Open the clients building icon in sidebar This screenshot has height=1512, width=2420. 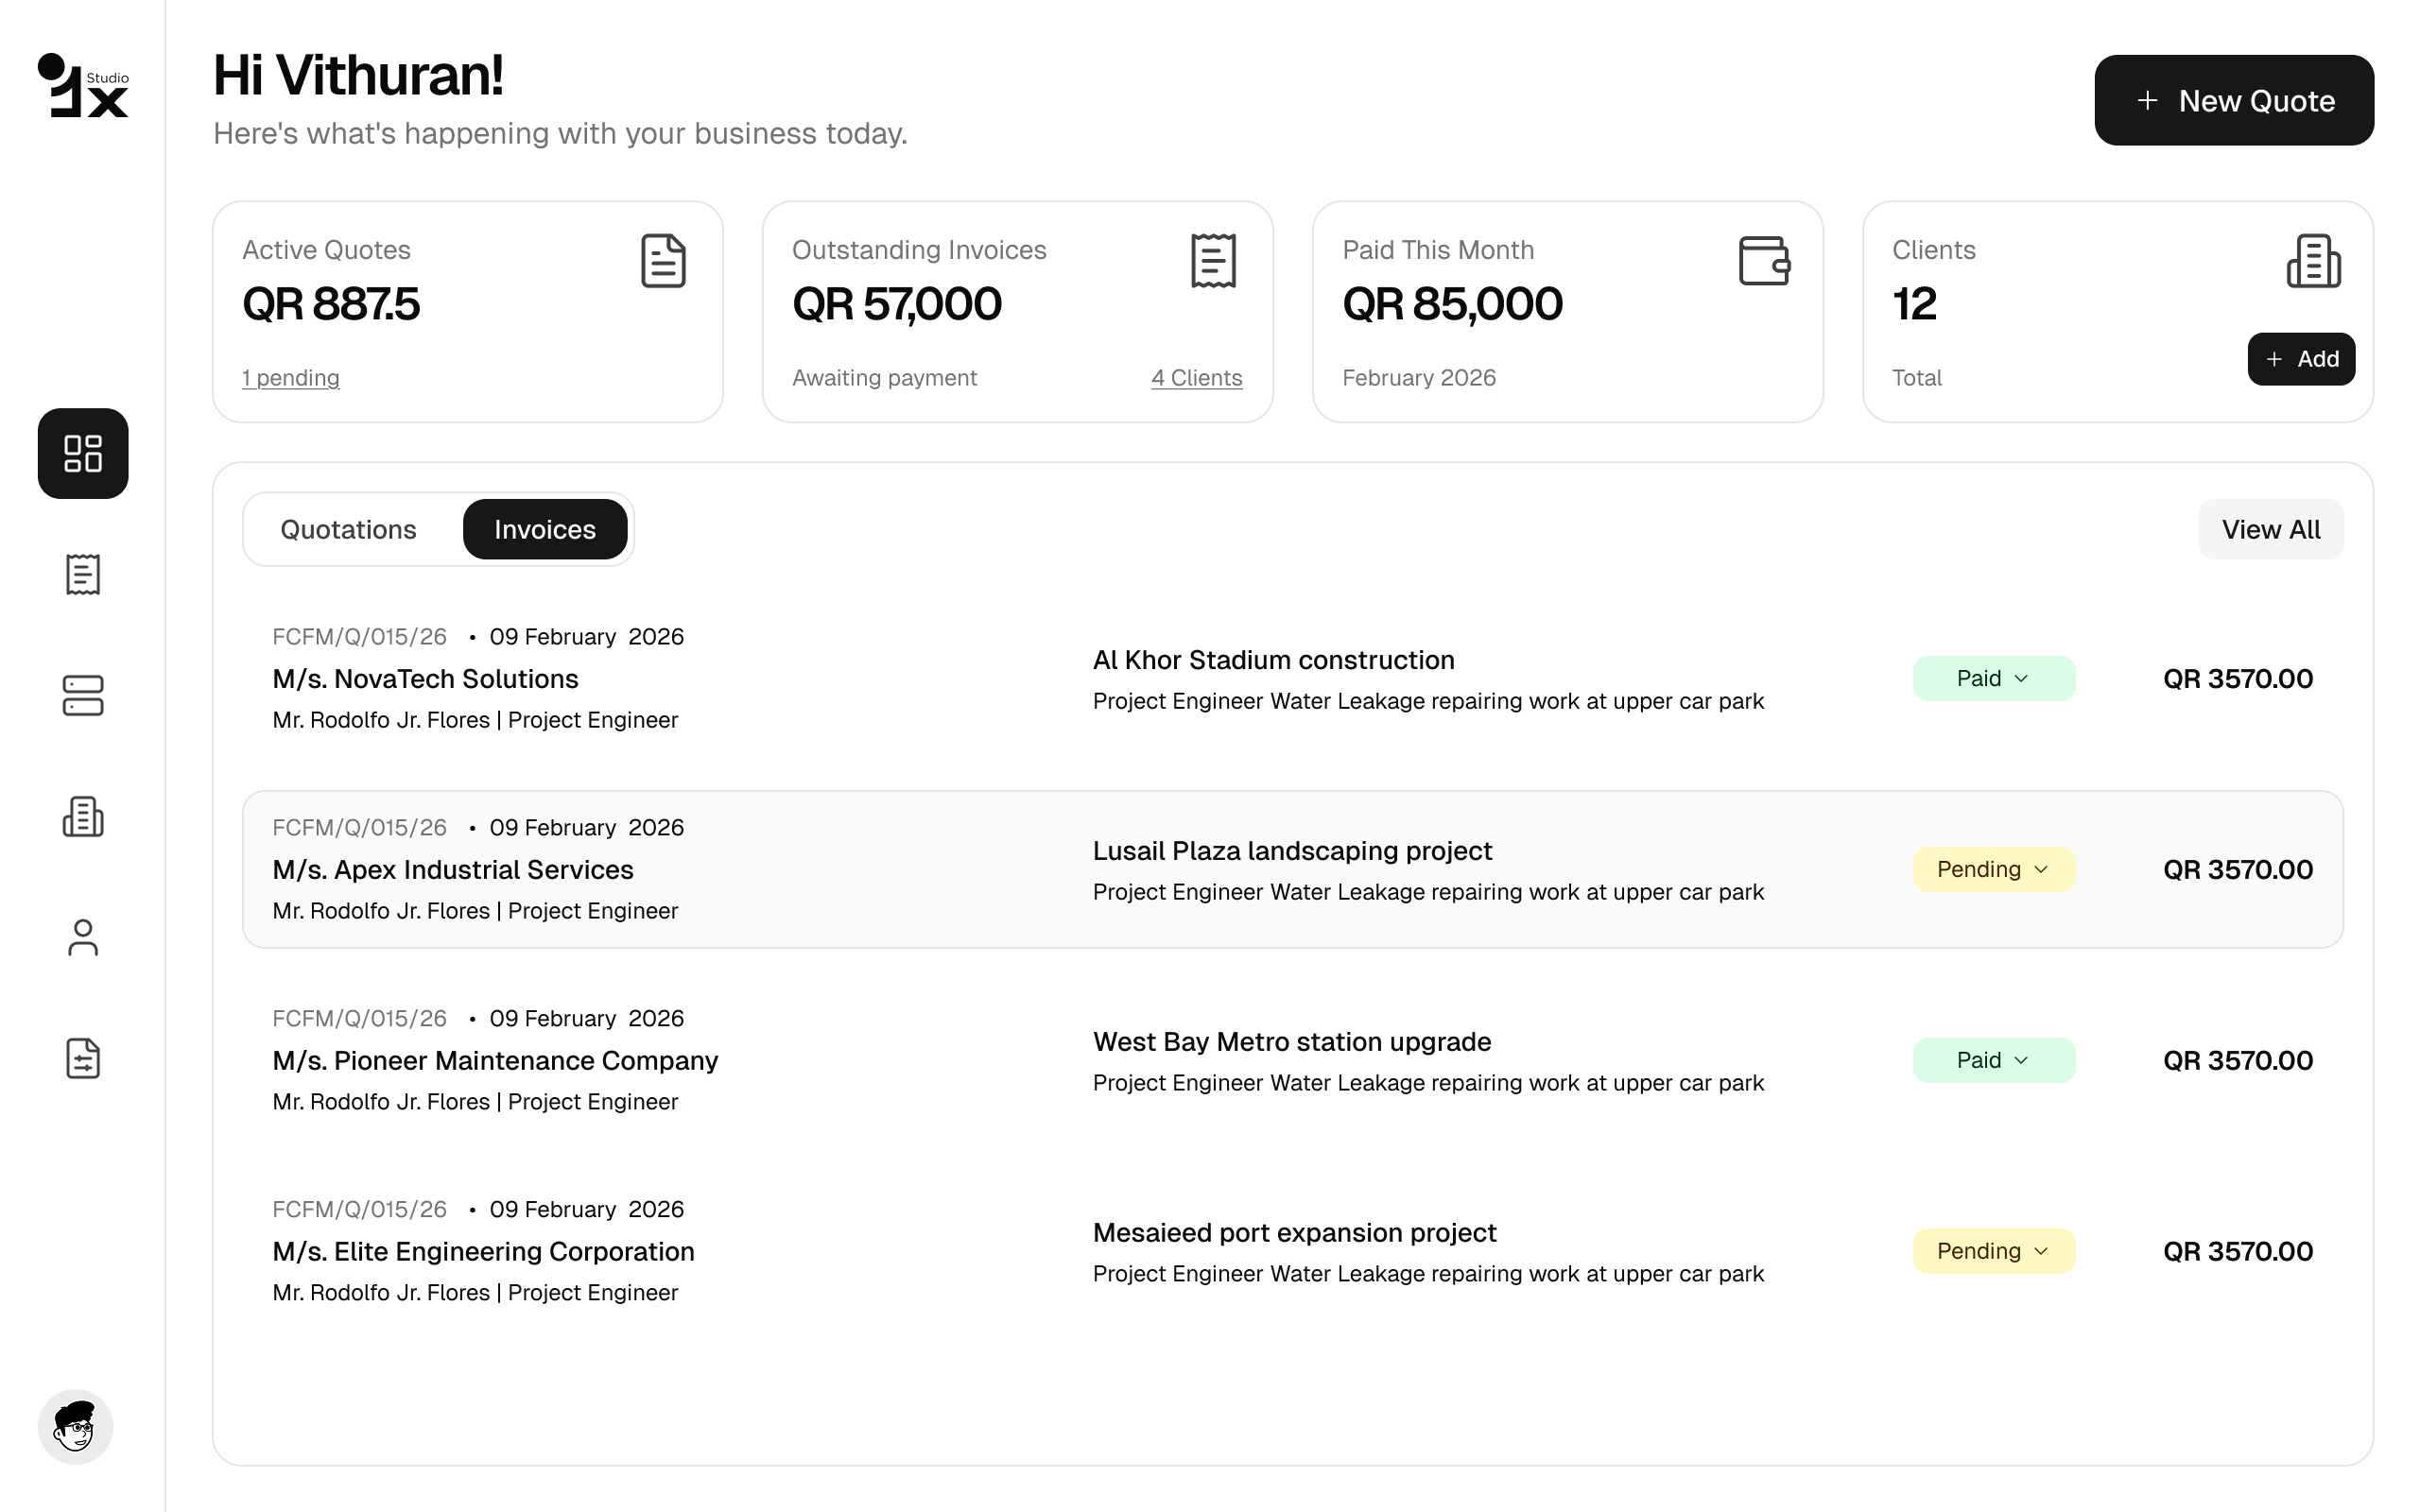point(83,816)
